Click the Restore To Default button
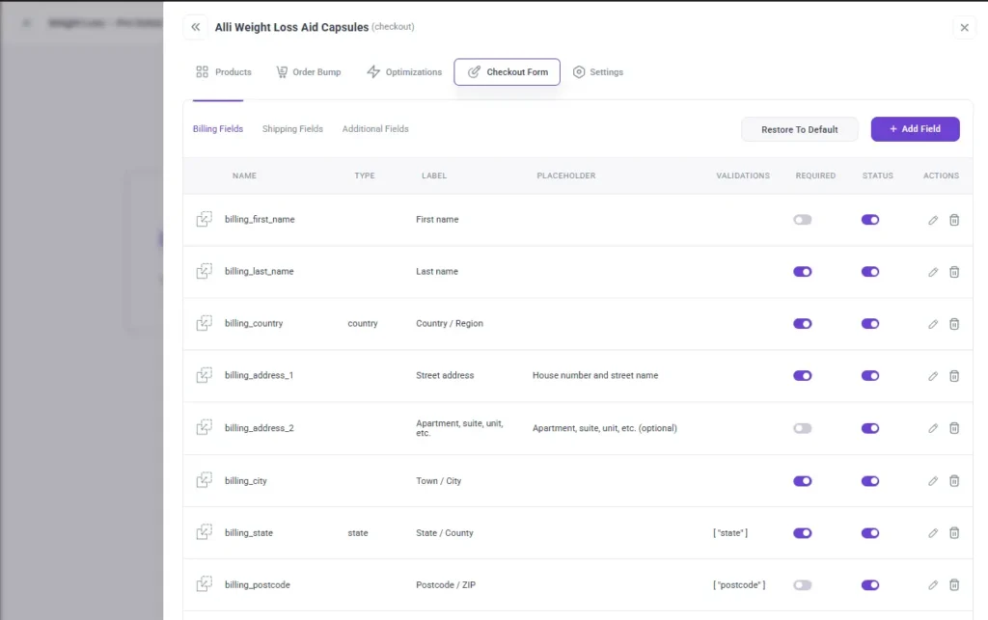The height and width of the screenshot is (620, 988). [800, 129]
